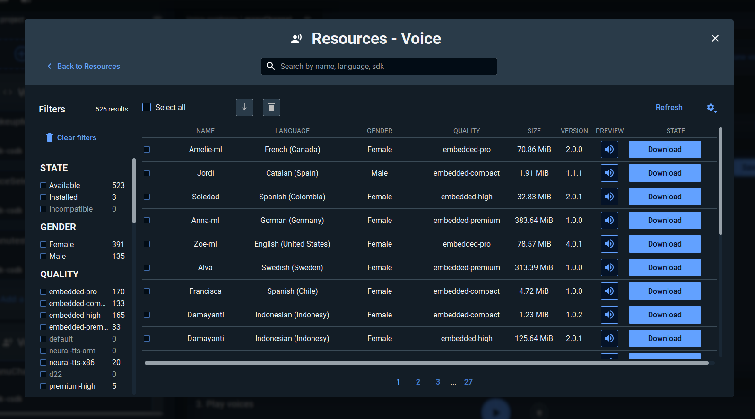
Task: Go to page 2 of results
Action: tap(418, 382)
